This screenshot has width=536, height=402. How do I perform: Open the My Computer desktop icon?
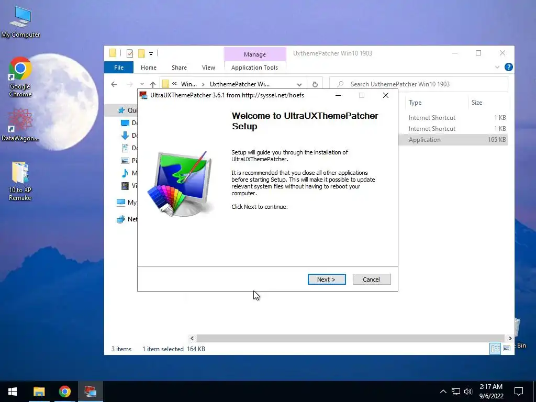tap(20, 22)
